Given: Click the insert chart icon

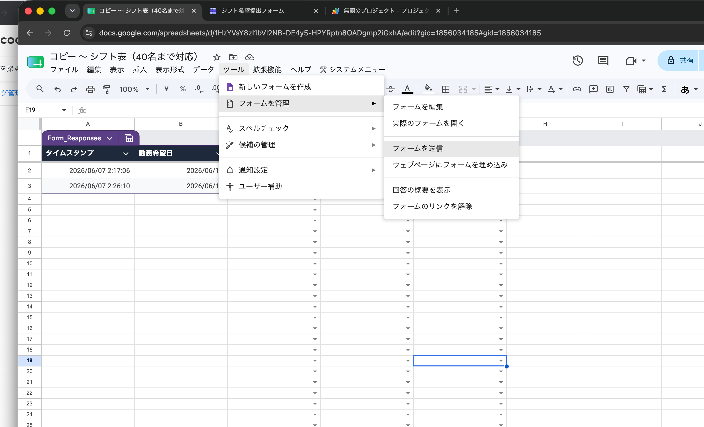Looking at the screenshot, I should click(x=610, y=89).
